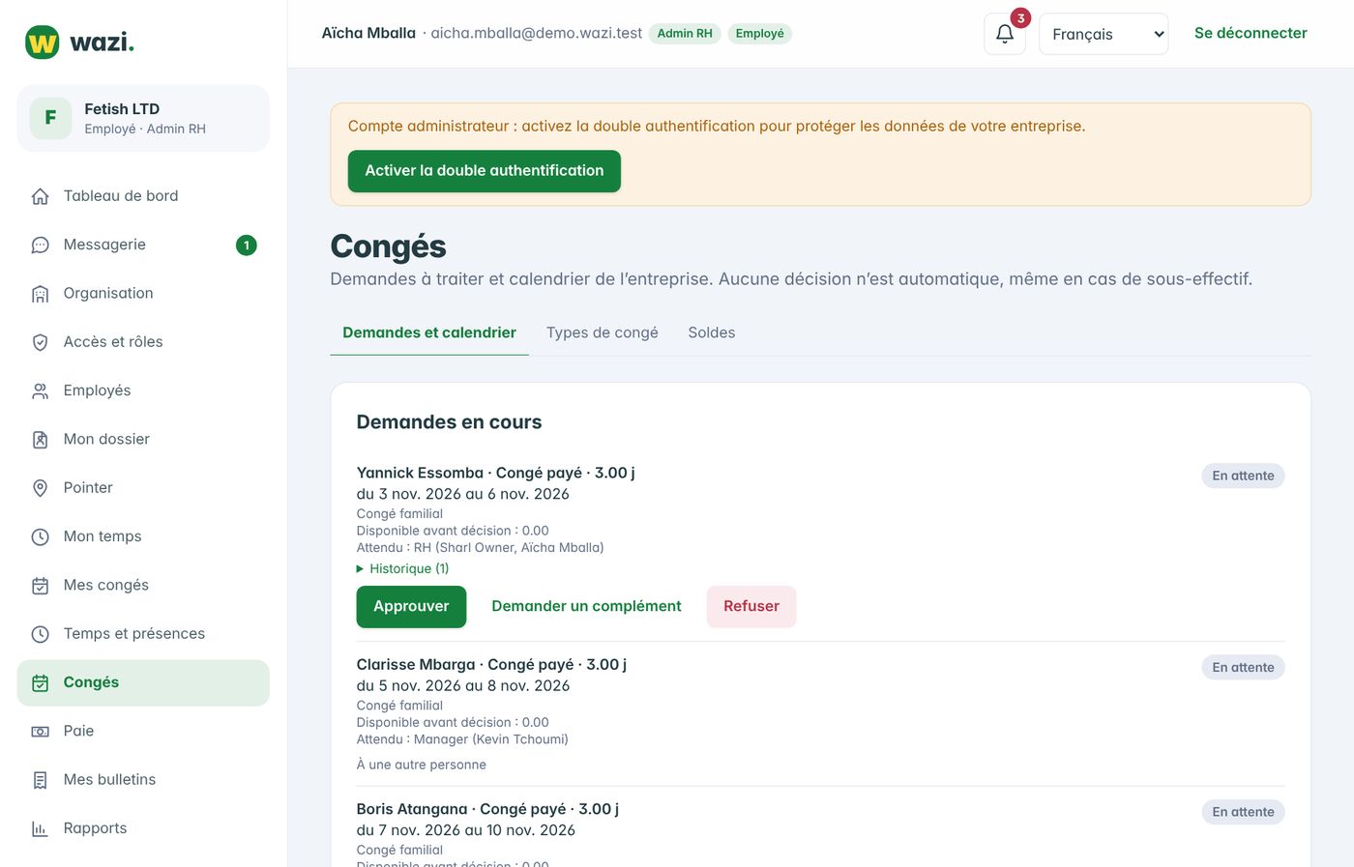Click Activer la double authentification

(x=485, y=171)
